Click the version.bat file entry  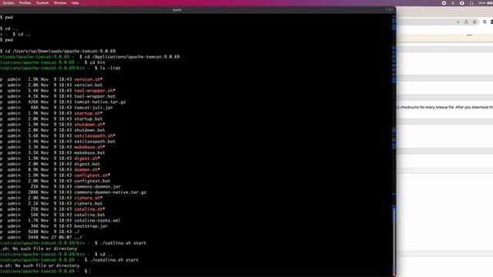tap(89, 85)
